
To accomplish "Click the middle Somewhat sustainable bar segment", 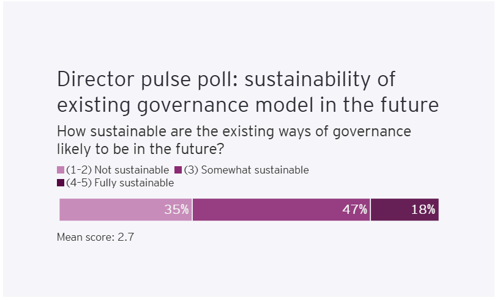I will pos(269,210).
